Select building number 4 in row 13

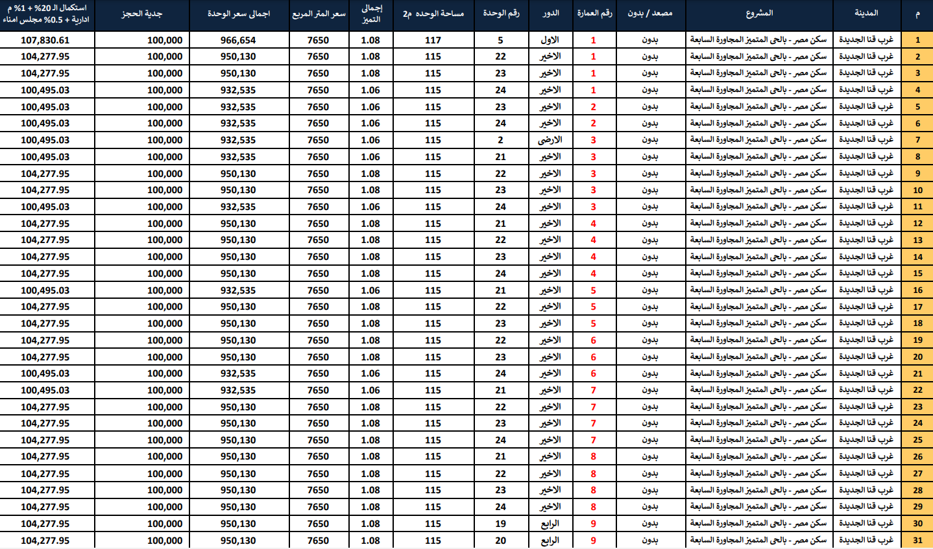[593, 240]
